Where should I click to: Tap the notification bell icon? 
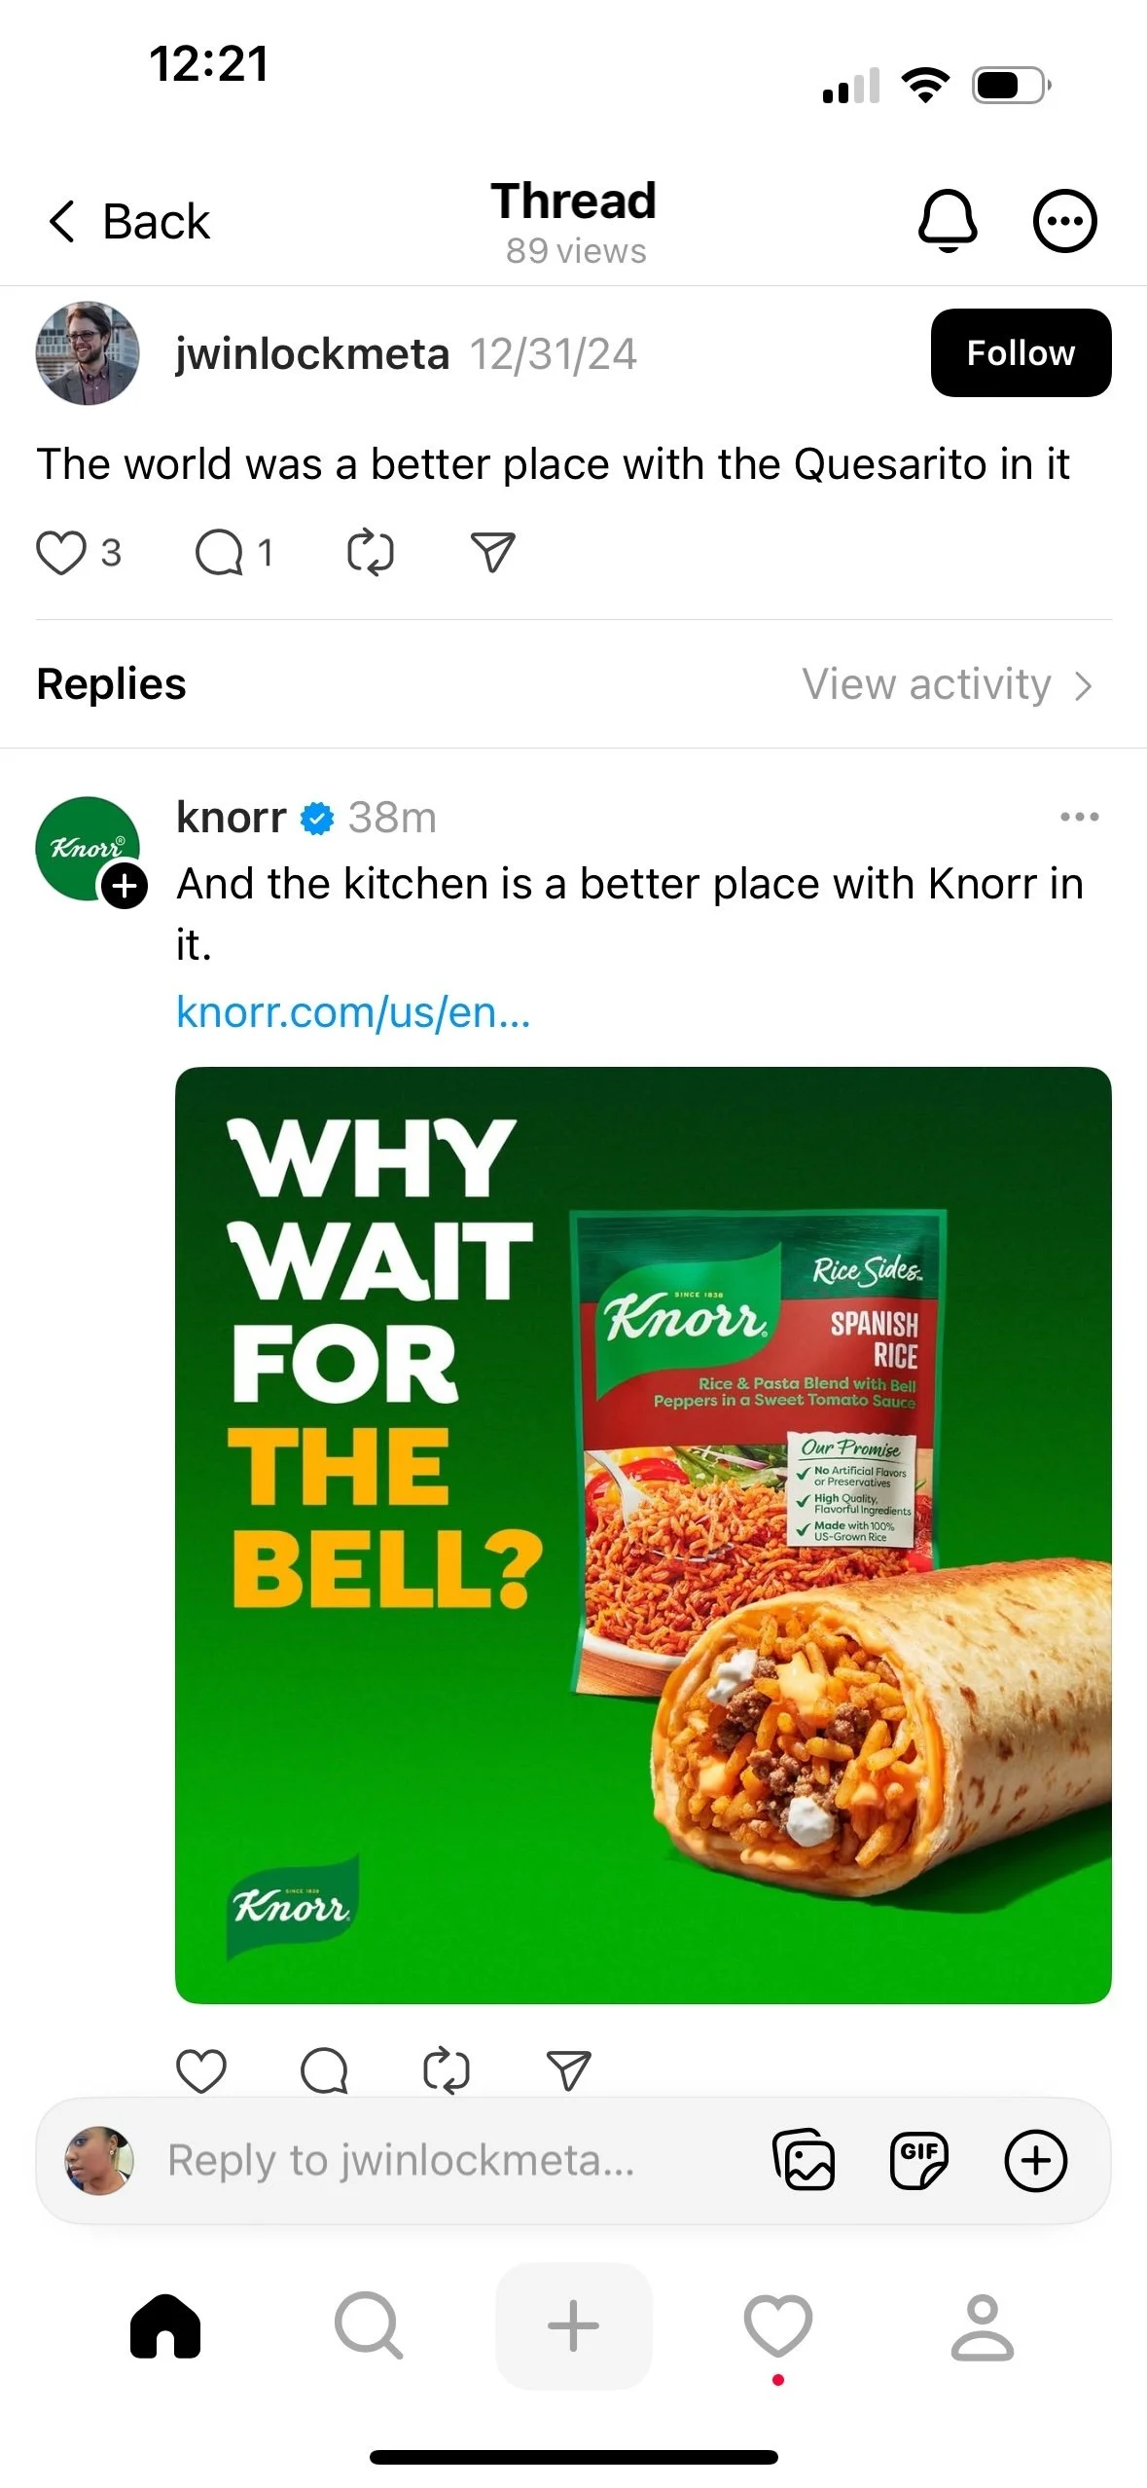pos(948,221)
